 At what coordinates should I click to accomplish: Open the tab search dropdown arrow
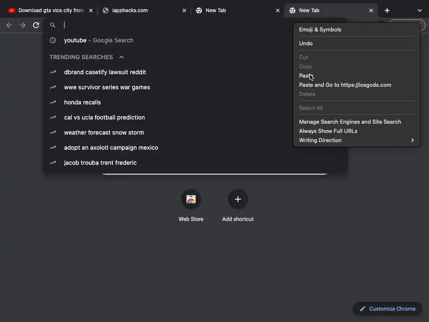pyautogui.click(x=420, y=10)
